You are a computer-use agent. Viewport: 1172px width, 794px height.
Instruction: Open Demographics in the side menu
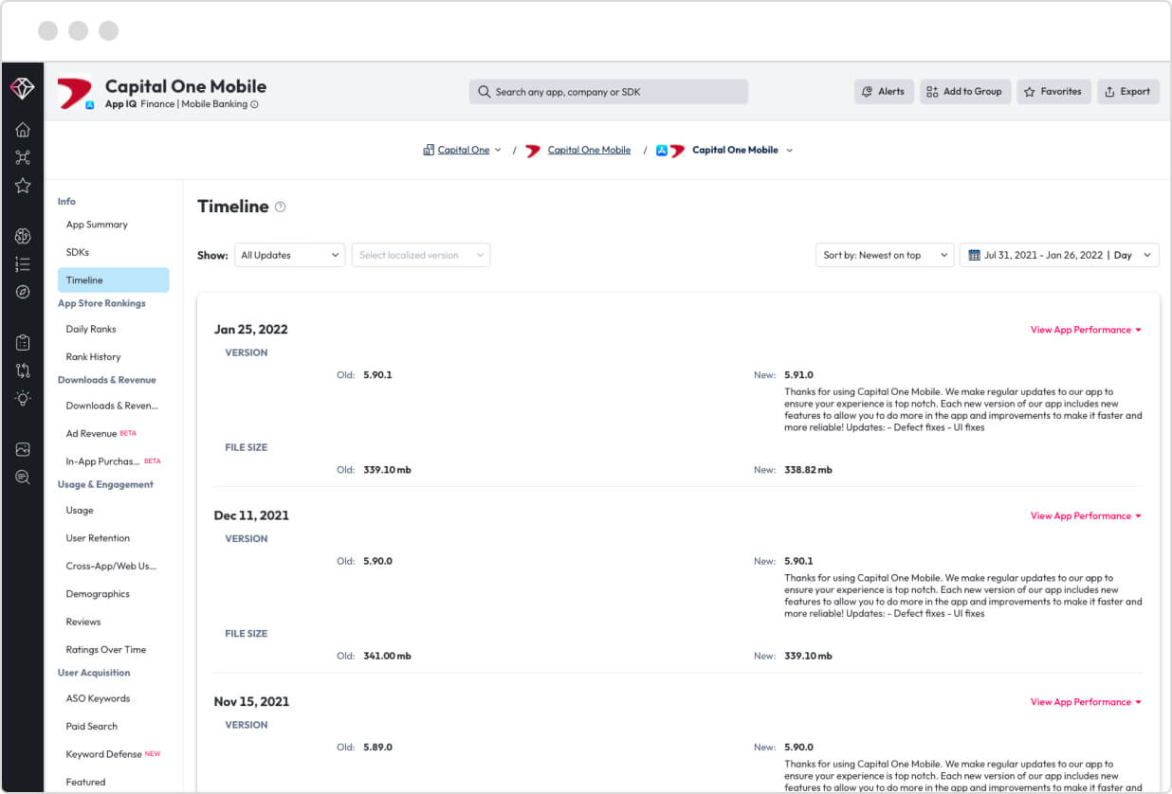click(98, 594)
